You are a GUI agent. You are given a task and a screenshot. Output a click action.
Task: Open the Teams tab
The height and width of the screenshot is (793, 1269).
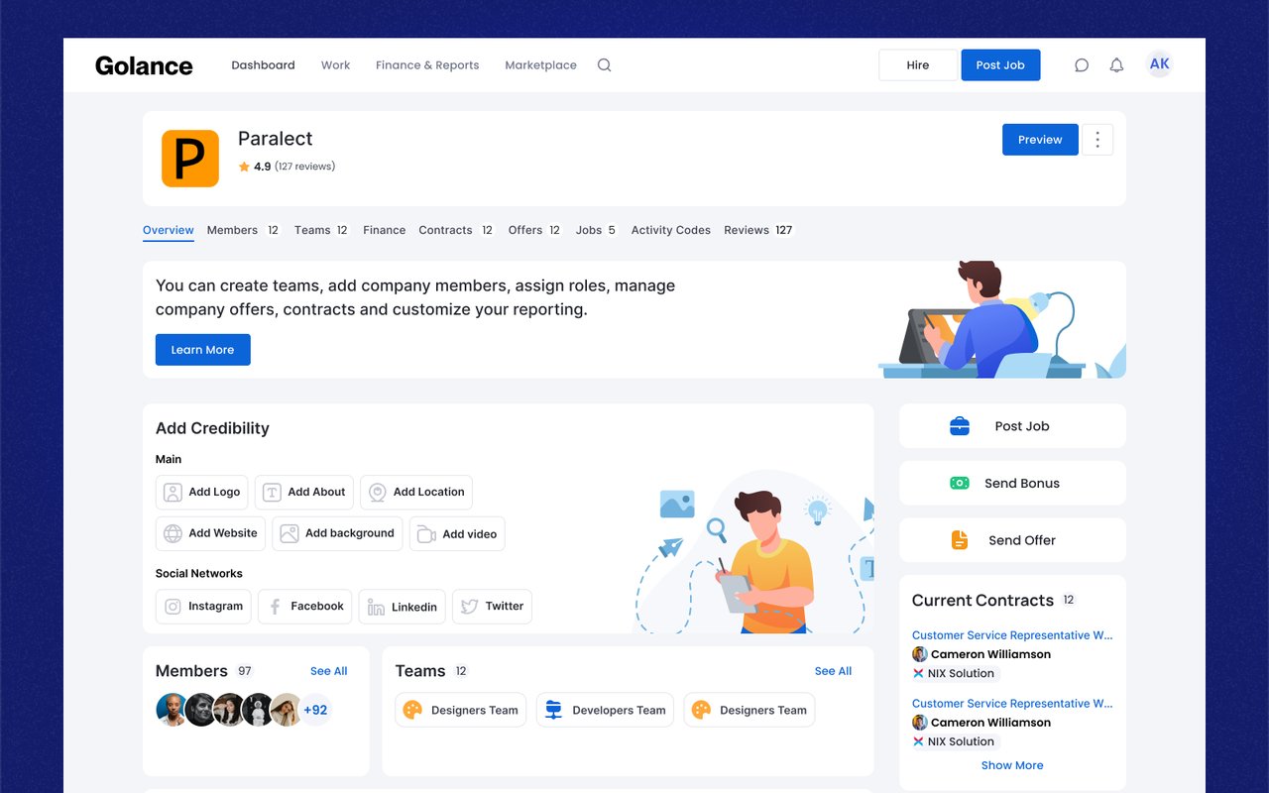point(321,230)
